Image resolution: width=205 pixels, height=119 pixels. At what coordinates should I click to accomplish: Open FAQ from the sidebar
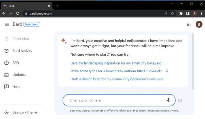click(x=16, y=63)
